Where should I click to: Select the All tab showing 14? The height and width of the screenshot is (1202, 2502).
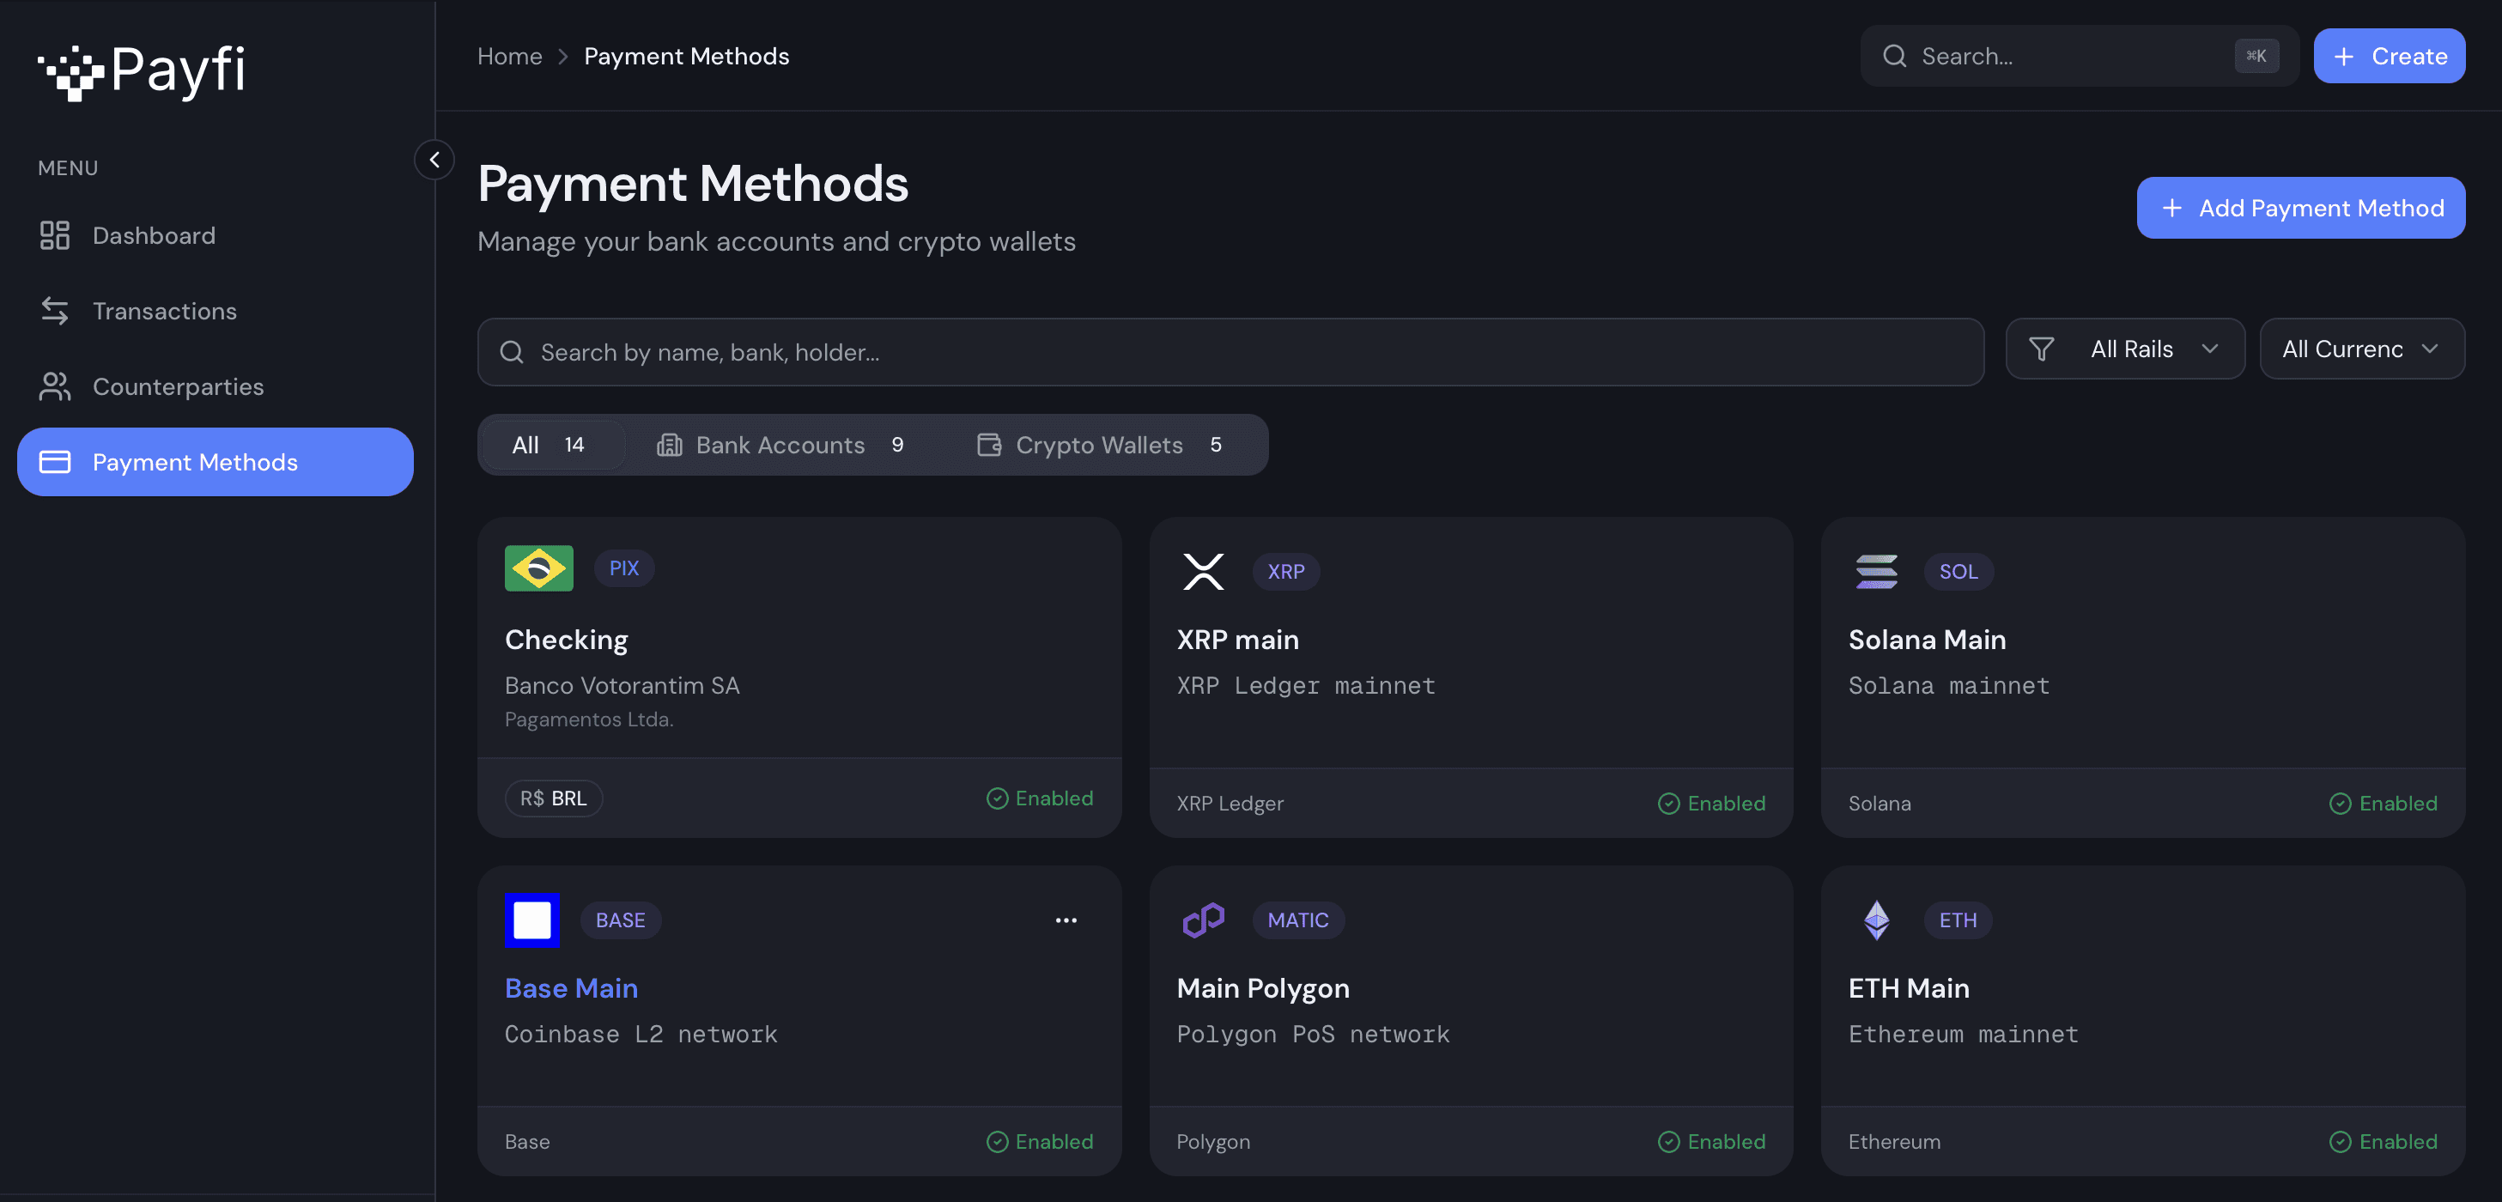(x=549, y=445)
